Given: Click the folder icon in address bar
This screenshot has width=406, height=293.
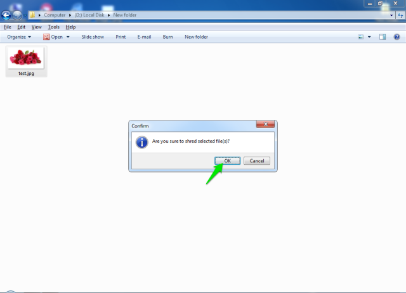Looking at the screenshot, I should [32, 15].
